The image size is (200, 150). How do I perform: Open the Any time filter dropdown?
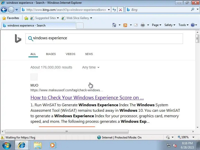pyautogui.click(x=91, y=67)
